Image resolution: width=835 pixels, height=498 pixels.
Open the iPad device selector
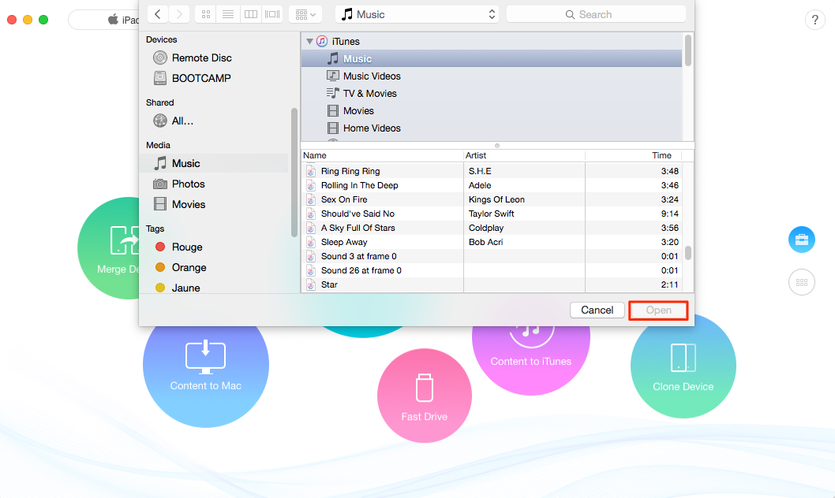coord(104,20)
